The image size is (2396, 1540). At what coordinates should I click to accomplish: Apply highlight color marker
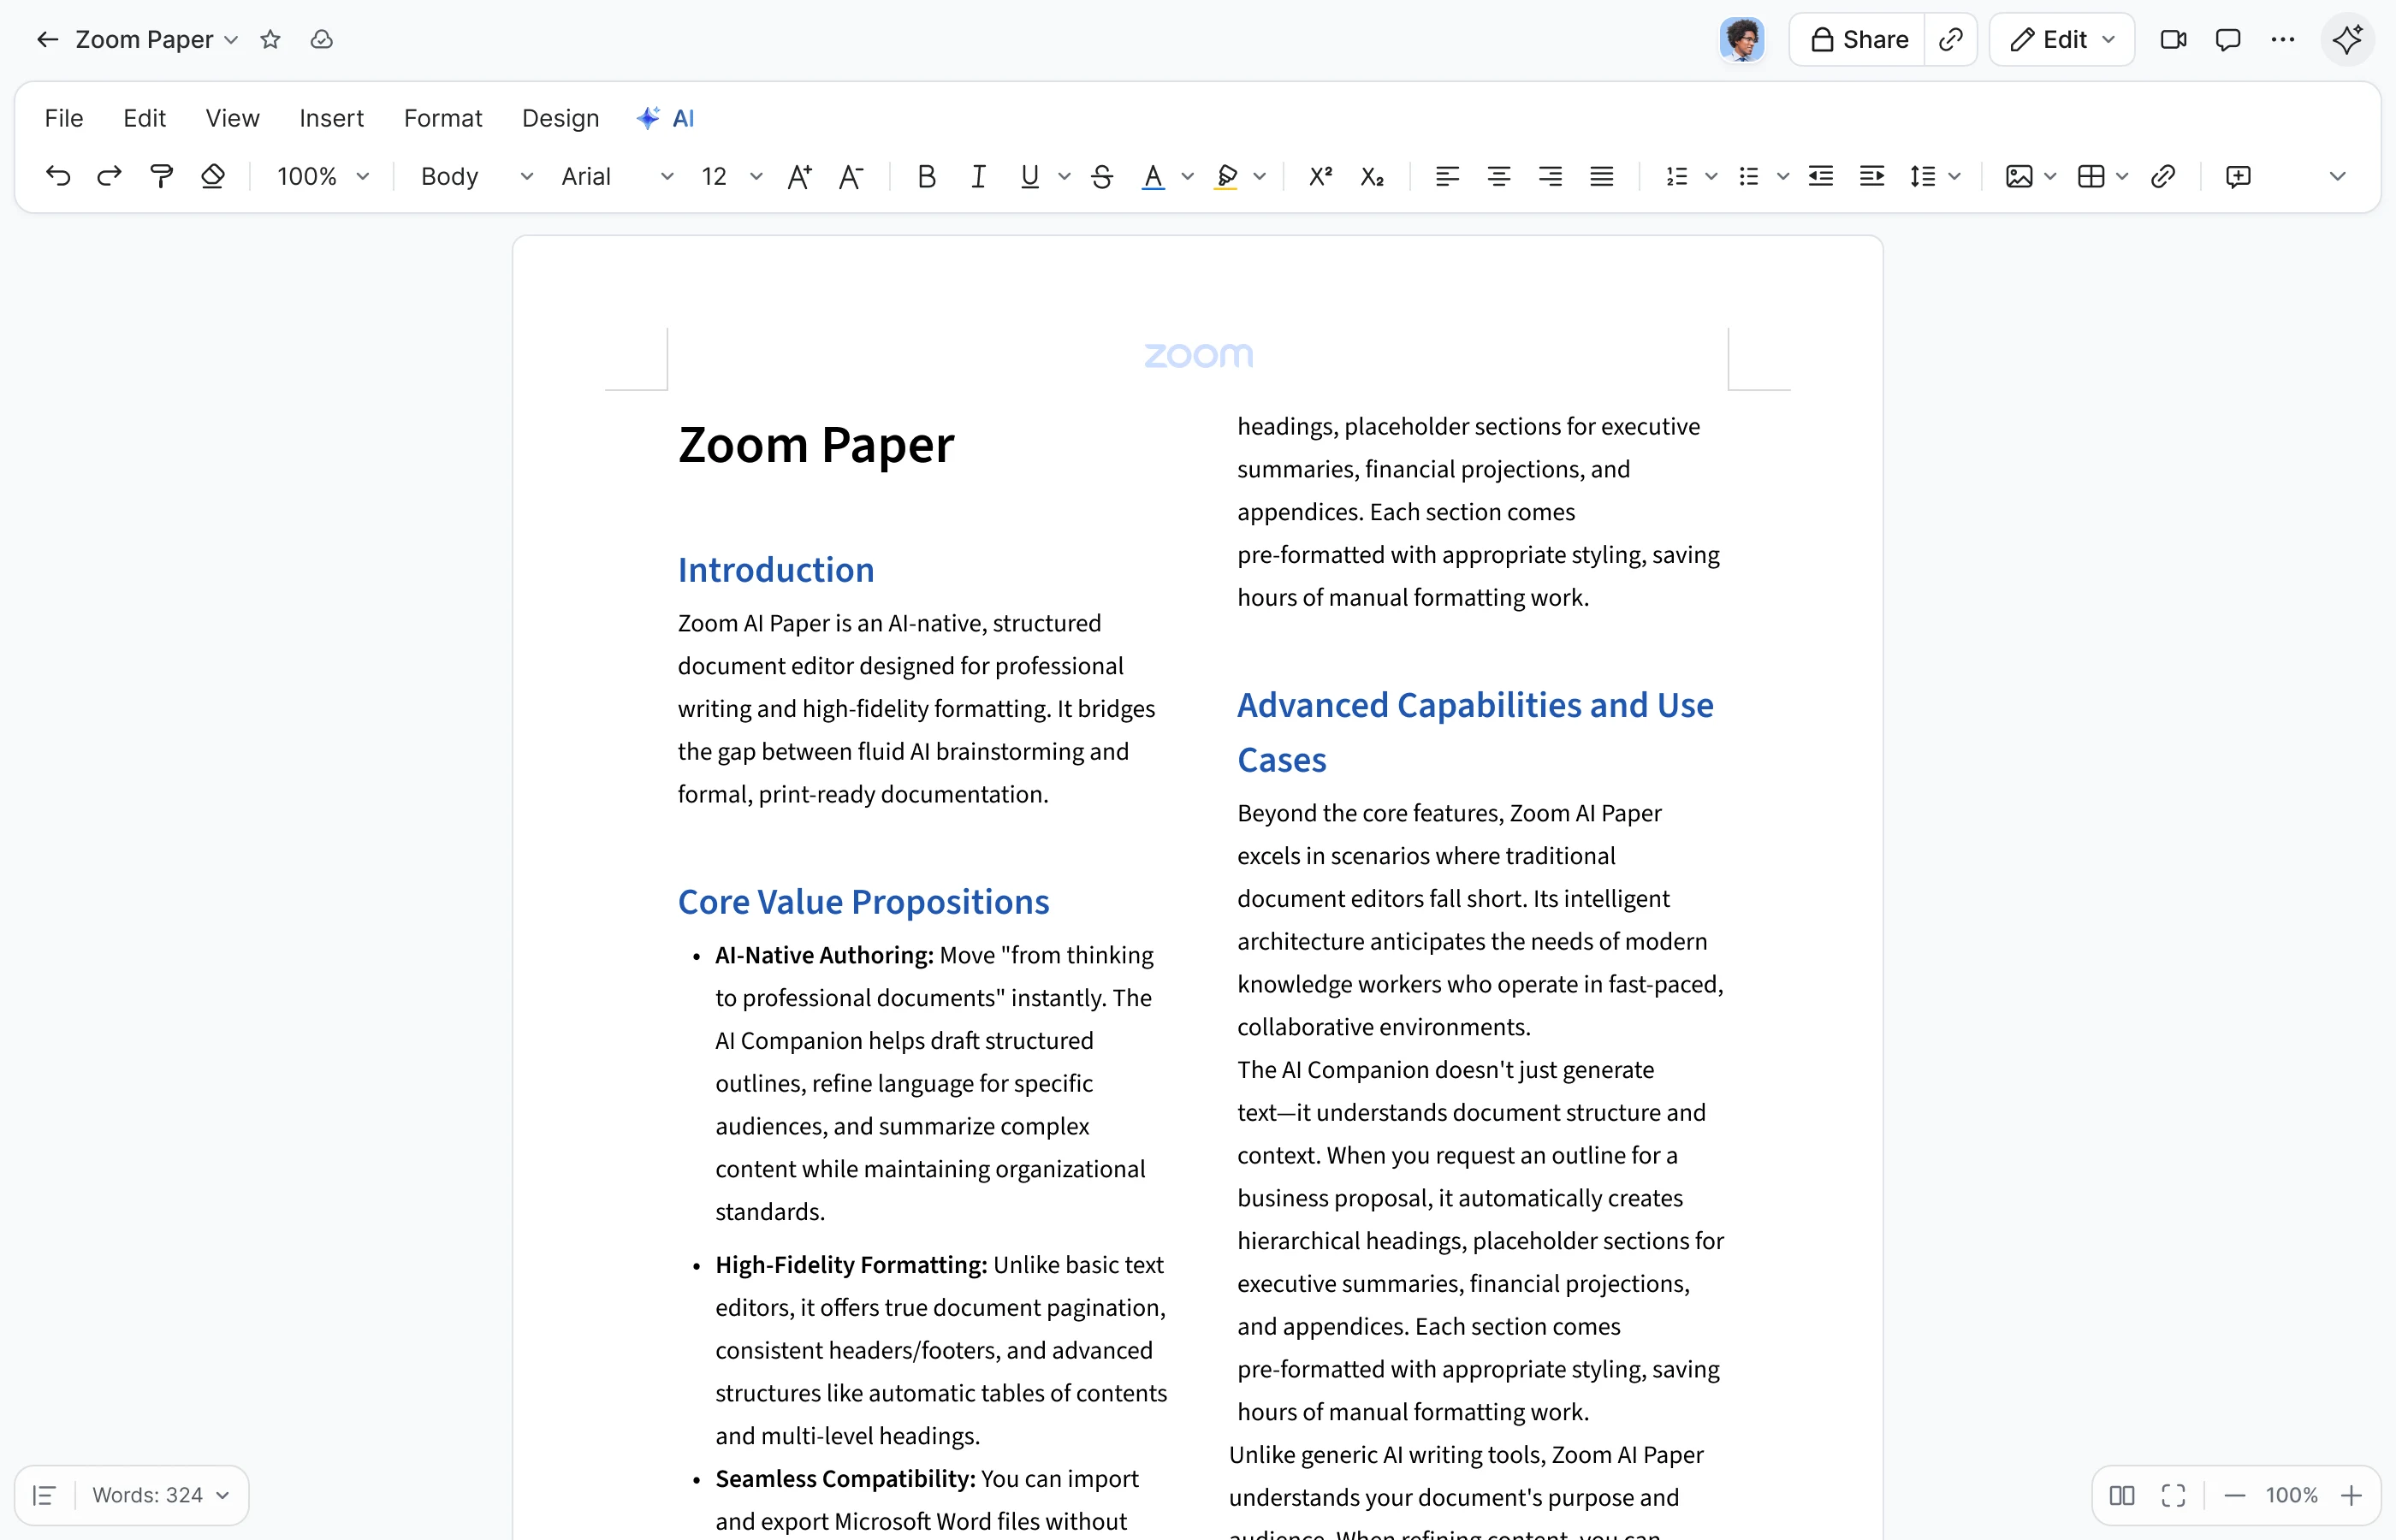[x=1226, y=176]
